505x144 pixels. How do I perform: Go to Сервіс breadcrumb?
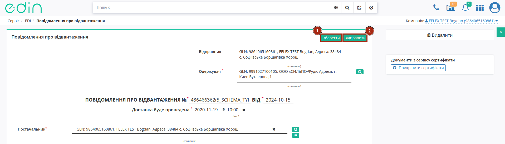pyautogui.click(x=13, y=21)
